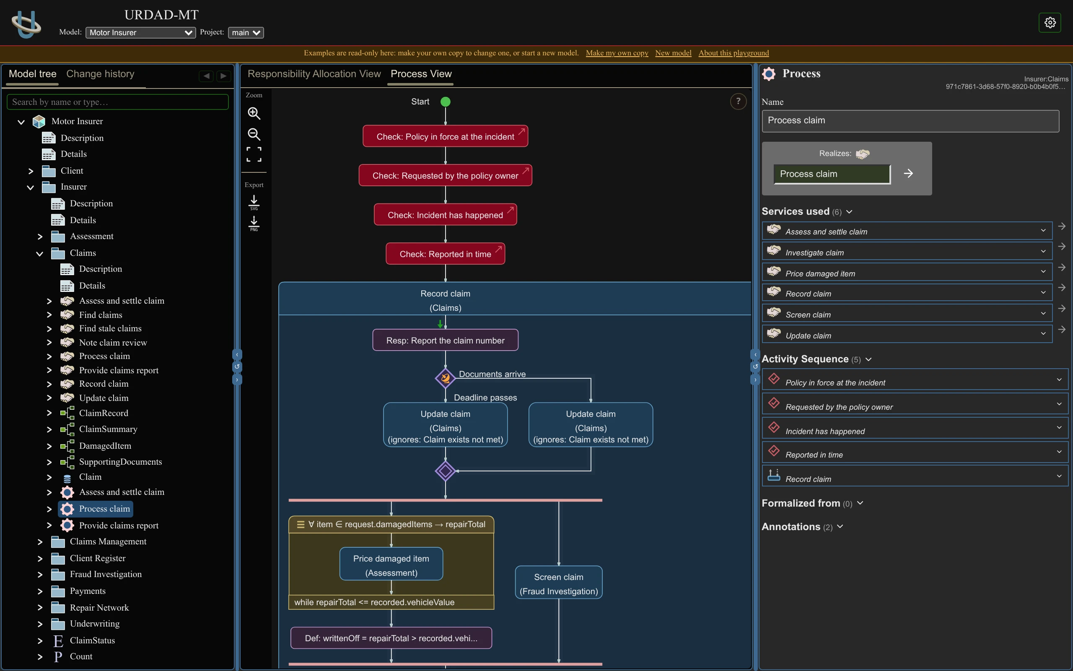Viewport: 1073px width, 671px height.
Task: Collapse the Activity Sequence section
Action: 868,359
